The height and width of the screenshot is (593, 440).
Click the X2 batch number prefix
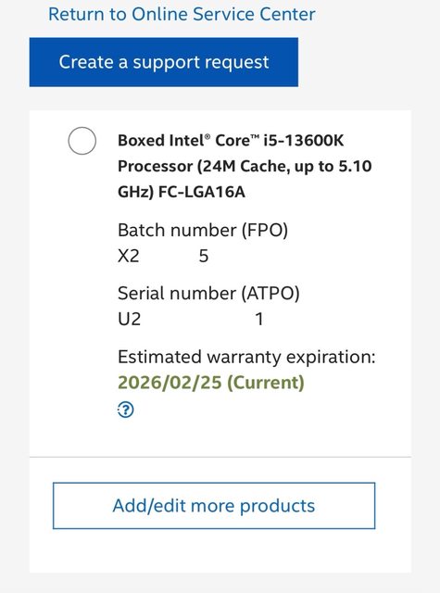coord(129,256)
